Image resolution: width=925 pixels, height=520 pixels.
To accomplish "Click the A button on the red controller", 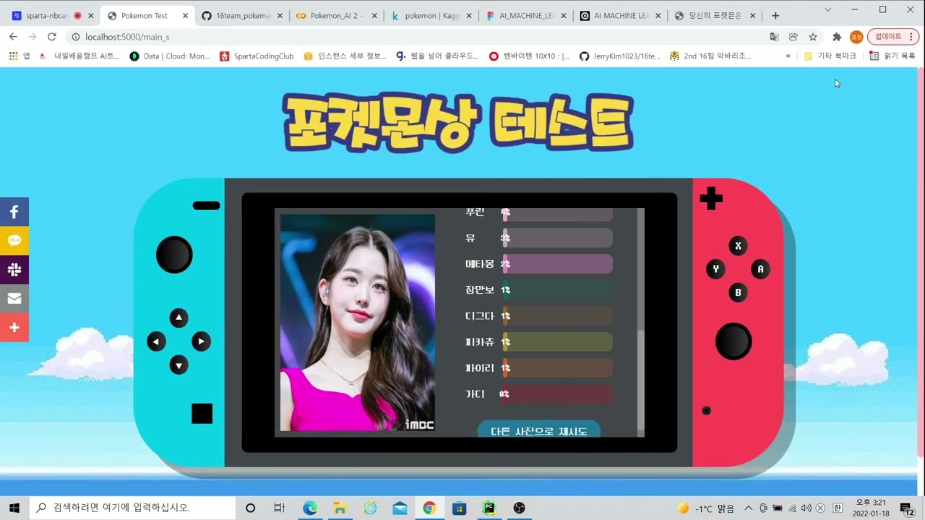I will click(760, 269).
